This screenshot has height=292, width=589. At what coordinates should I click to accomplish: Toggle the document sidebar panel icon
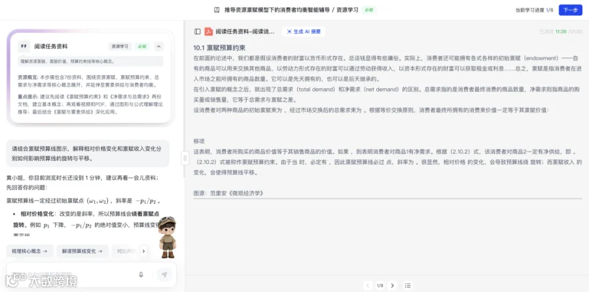[198, 32]
